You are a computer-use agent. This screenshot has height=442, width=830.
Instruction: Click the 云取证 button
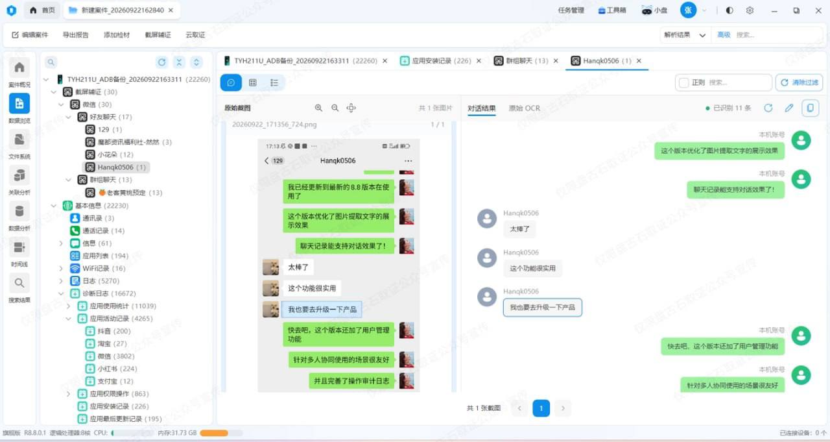[x=195, y=35]
